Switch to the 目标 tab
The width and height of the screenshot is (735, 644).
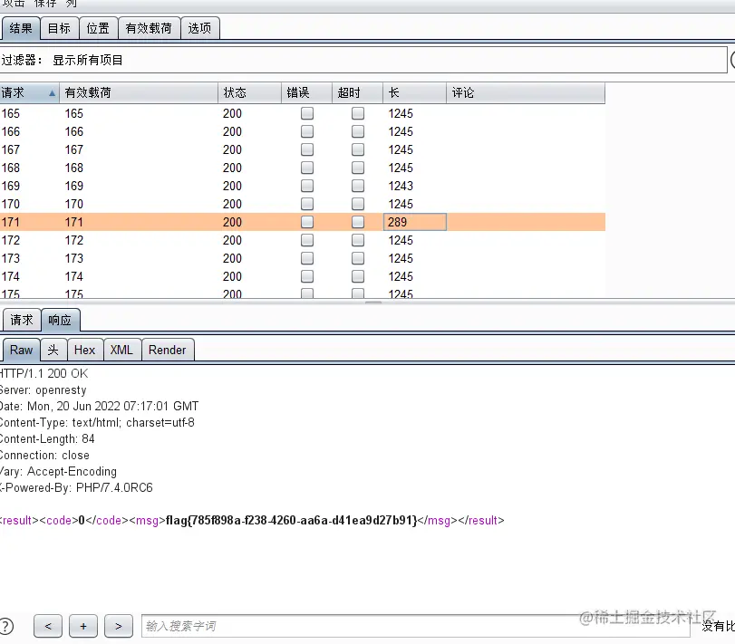point(59,29)
